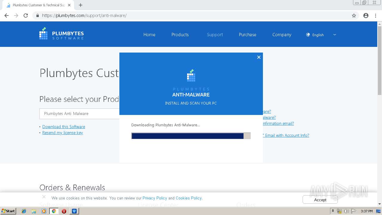Click the volume speaker tray icon
Viewport: 382px width, 215px height.
click(x=346, y=211)
